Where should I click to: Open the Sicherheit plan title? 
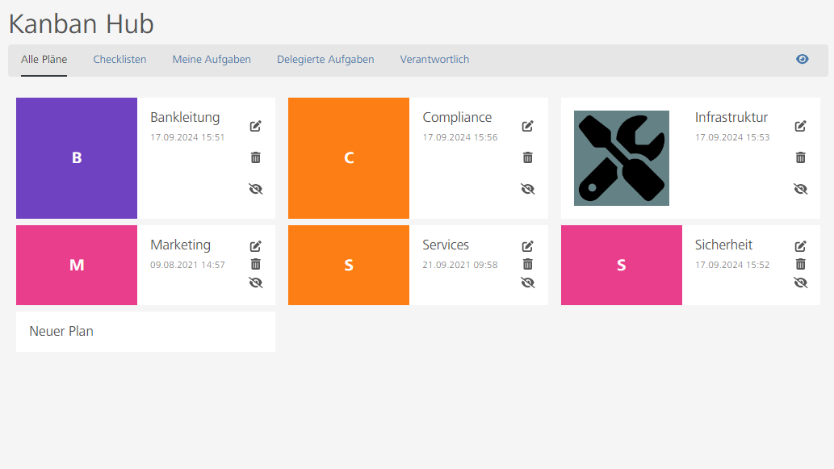click(x=723, y=245)
